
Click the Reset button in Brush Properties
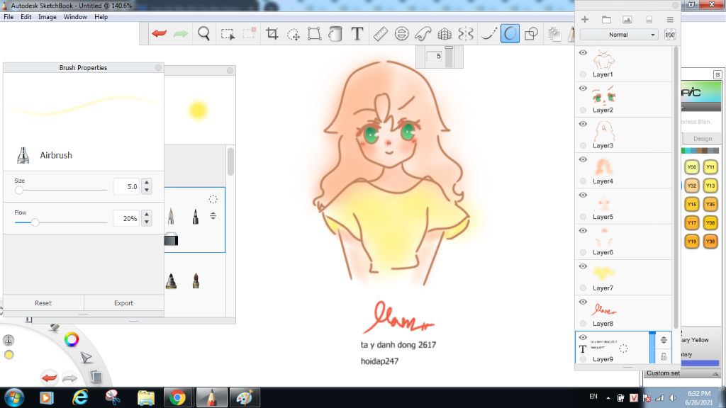point(43,303)
